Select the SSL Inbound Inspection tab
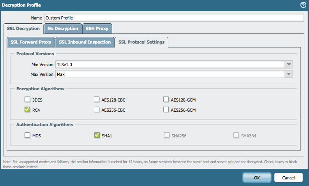Image resolution: width=309 pixels, height=186 pixels. tap(85, 42)
